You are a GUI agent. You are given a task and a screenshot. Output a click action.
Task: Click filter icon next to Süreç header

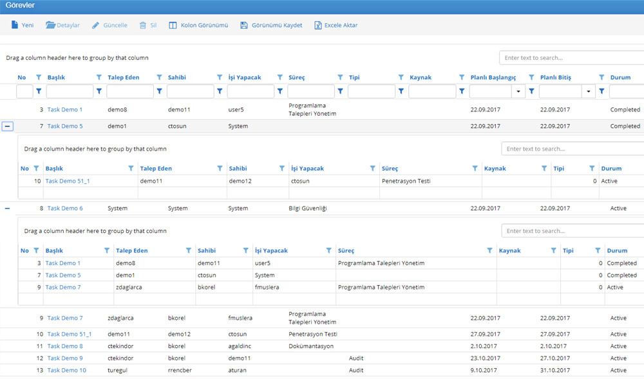[x=340, y=77]
